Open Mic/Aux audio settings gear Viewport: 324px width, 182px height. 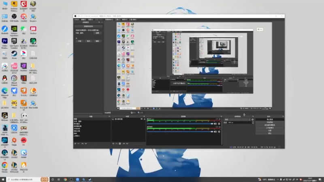click(219, 124)
